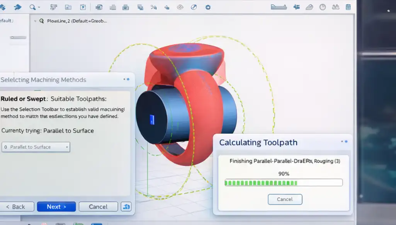Collapse the PloatLine, 2 tree expander arrow

36,21
